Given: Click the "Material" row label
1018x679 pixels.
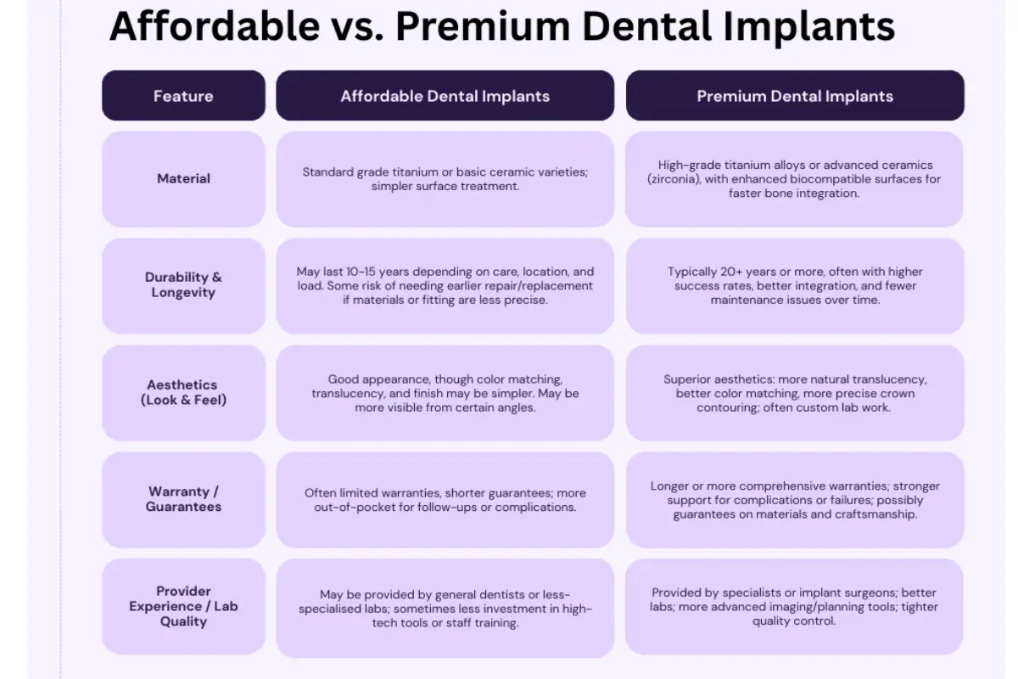Looking at the screenshot, I should click(183, 178).
